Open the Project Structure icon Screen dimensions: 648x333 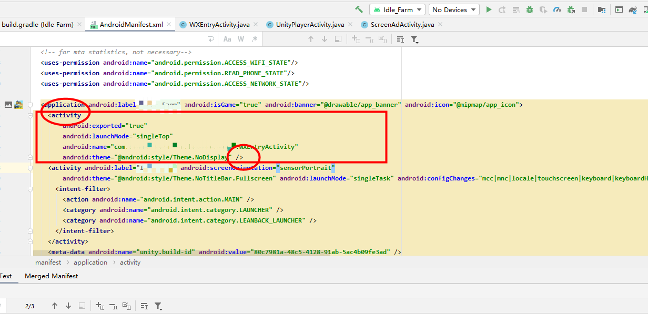pos(601,9)
